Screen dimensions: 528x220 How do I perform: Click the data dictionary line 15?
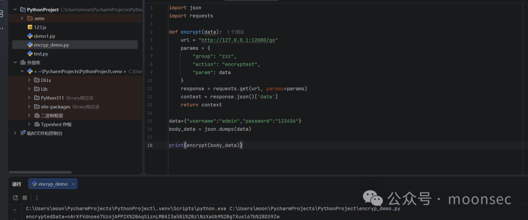[235, 120]
